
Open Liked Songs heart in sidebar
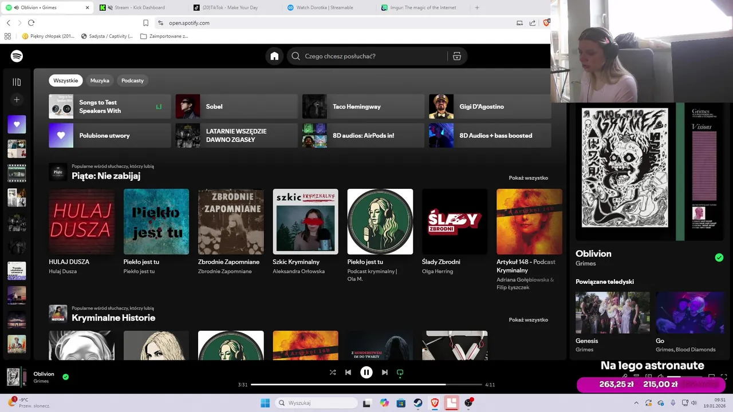click(x=17, y=124)
